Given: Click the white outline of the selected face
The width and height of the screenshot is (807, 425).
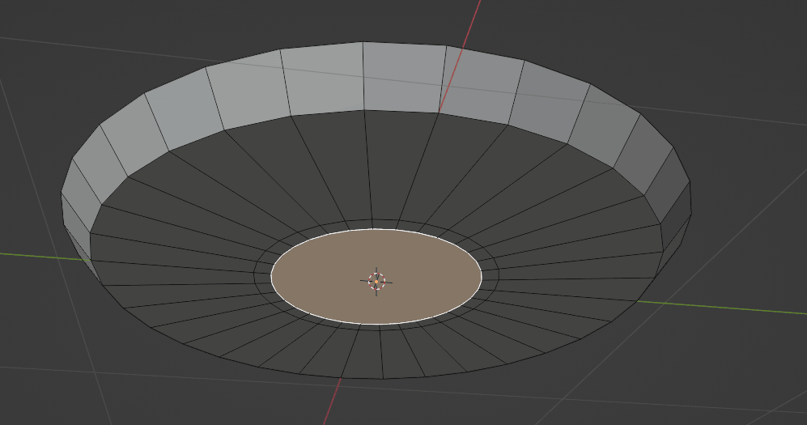Looking at the screenshot, I should click(x=376, y=229).
